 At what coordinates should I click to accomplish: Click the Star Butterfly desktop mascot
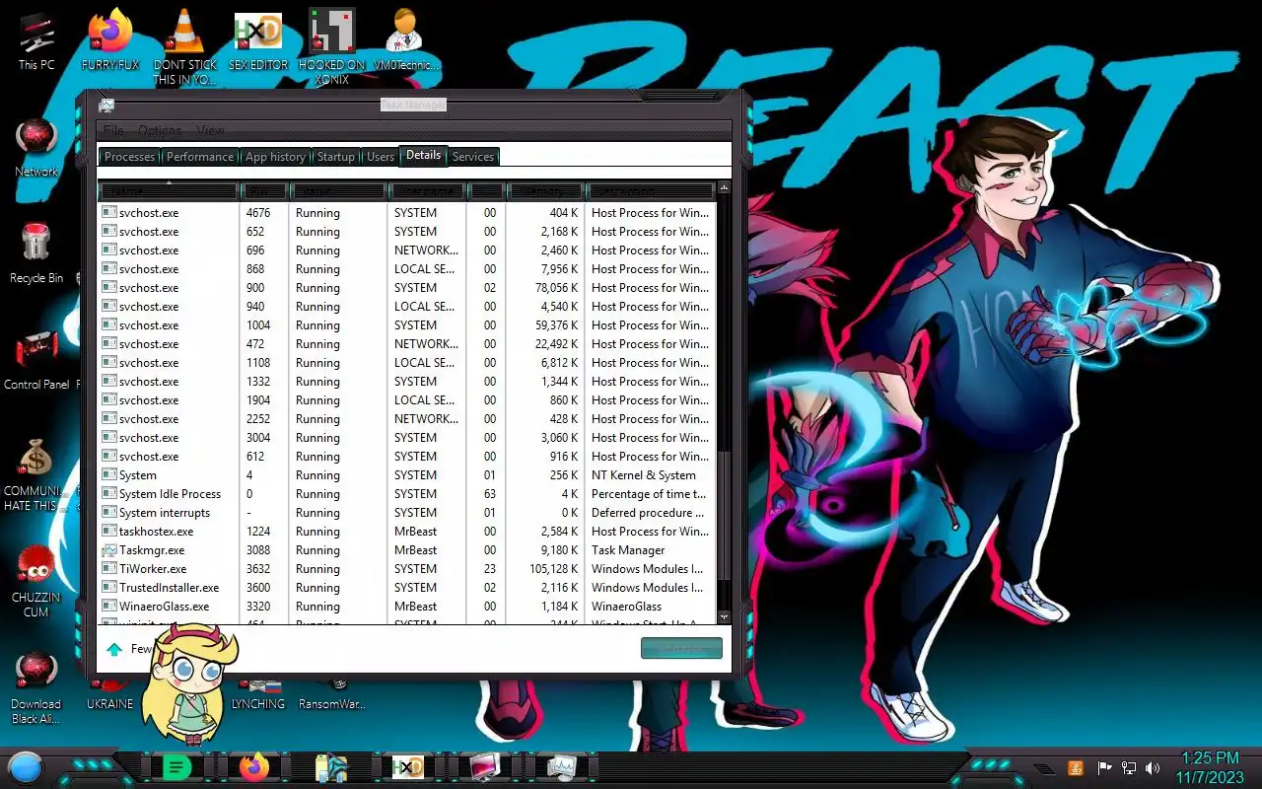192,685
